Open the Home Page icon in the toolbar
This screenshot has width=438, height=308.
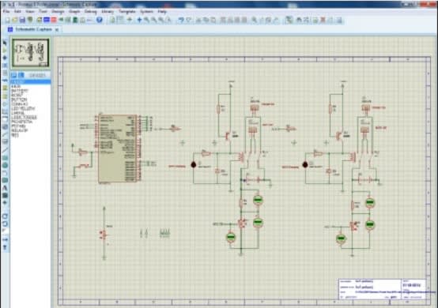(39, 20)
